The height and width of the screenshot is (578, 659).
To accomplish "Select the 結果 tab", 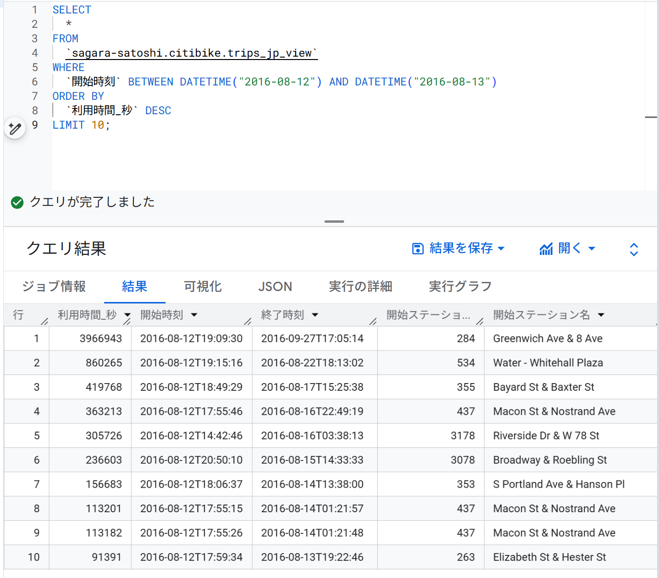I will pyautogui.click(x=134, y=287).
